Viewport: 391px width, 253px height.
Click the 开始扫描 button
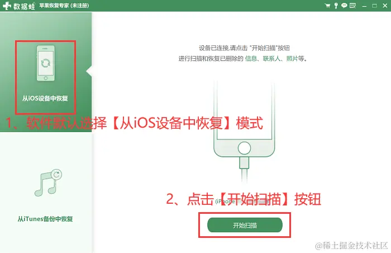click(x=245, y=225)
